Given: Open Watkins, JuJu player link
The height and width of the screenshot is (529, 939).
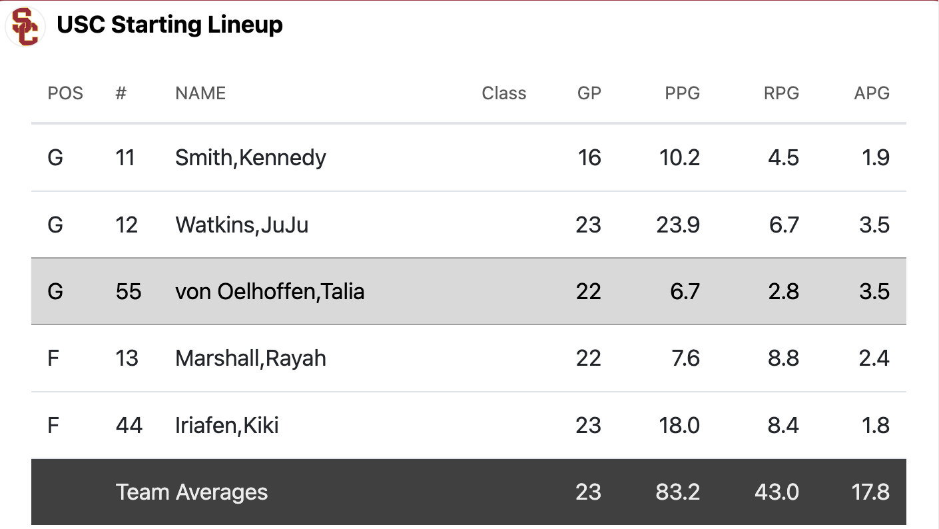Looking at the screenshot, I should (x=242, y=225).
